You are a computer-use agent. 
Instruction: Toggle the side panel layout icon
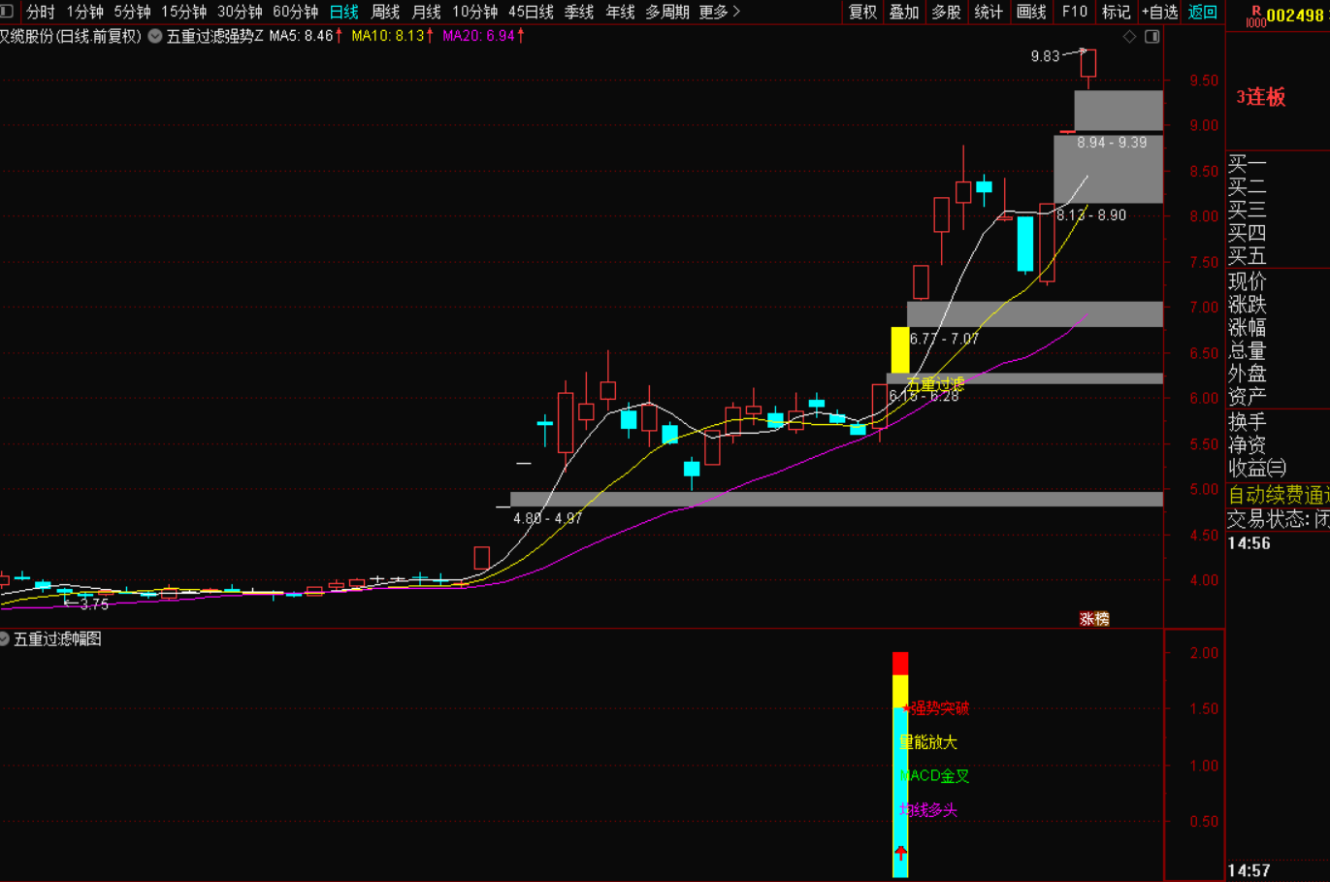coord(1152,37)
